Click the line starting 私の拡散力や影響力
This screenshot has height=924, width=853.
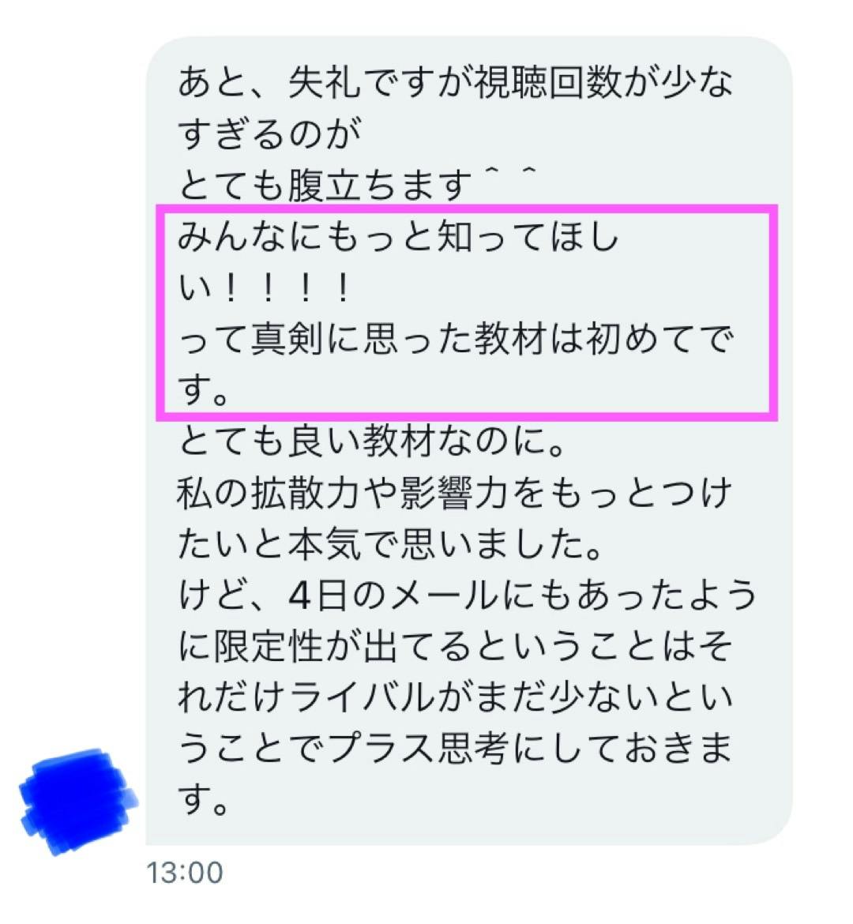454,493
